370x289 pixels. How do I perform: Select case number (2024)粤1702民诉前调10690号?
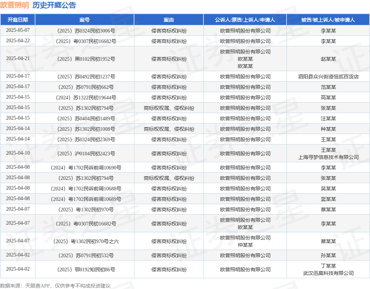(x=86, y=168)
